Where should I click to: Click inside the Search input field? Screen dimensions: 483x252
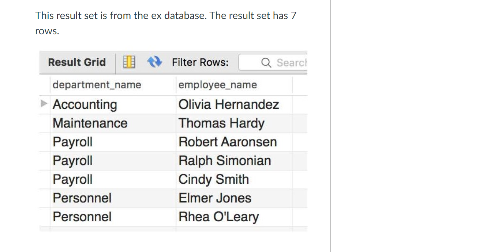click(x=285, y=62)
